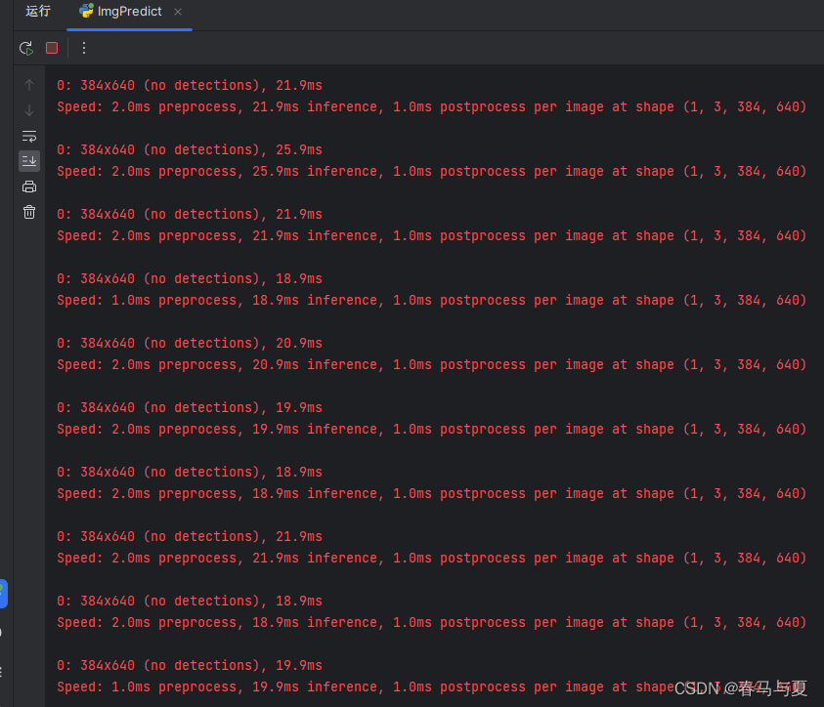Image resolution: width=824 pixels, height=707 pixels.
Task: Click the line reading 25.9ms detections
Action: 190,149
